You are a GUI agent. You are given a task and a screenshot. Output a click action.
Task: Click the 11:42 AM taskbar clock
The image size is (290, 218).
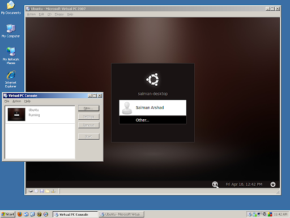280,214
